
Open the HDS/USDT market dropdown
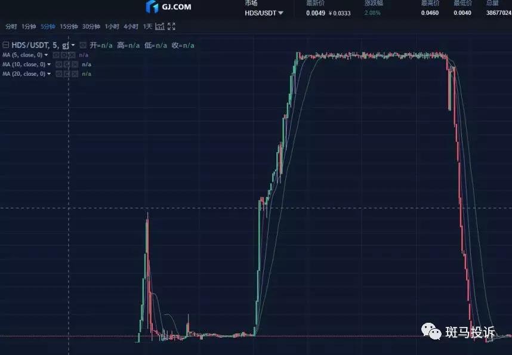click(280, 13)
